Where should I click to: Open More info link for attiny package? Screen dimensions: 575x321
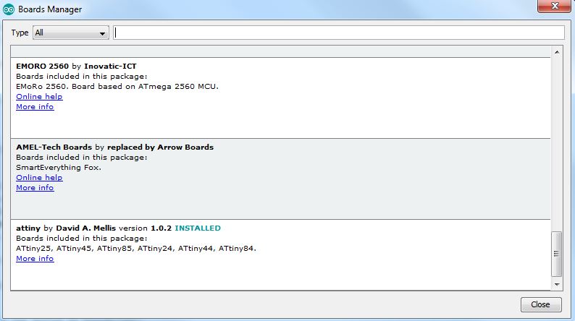pos(35,259)
